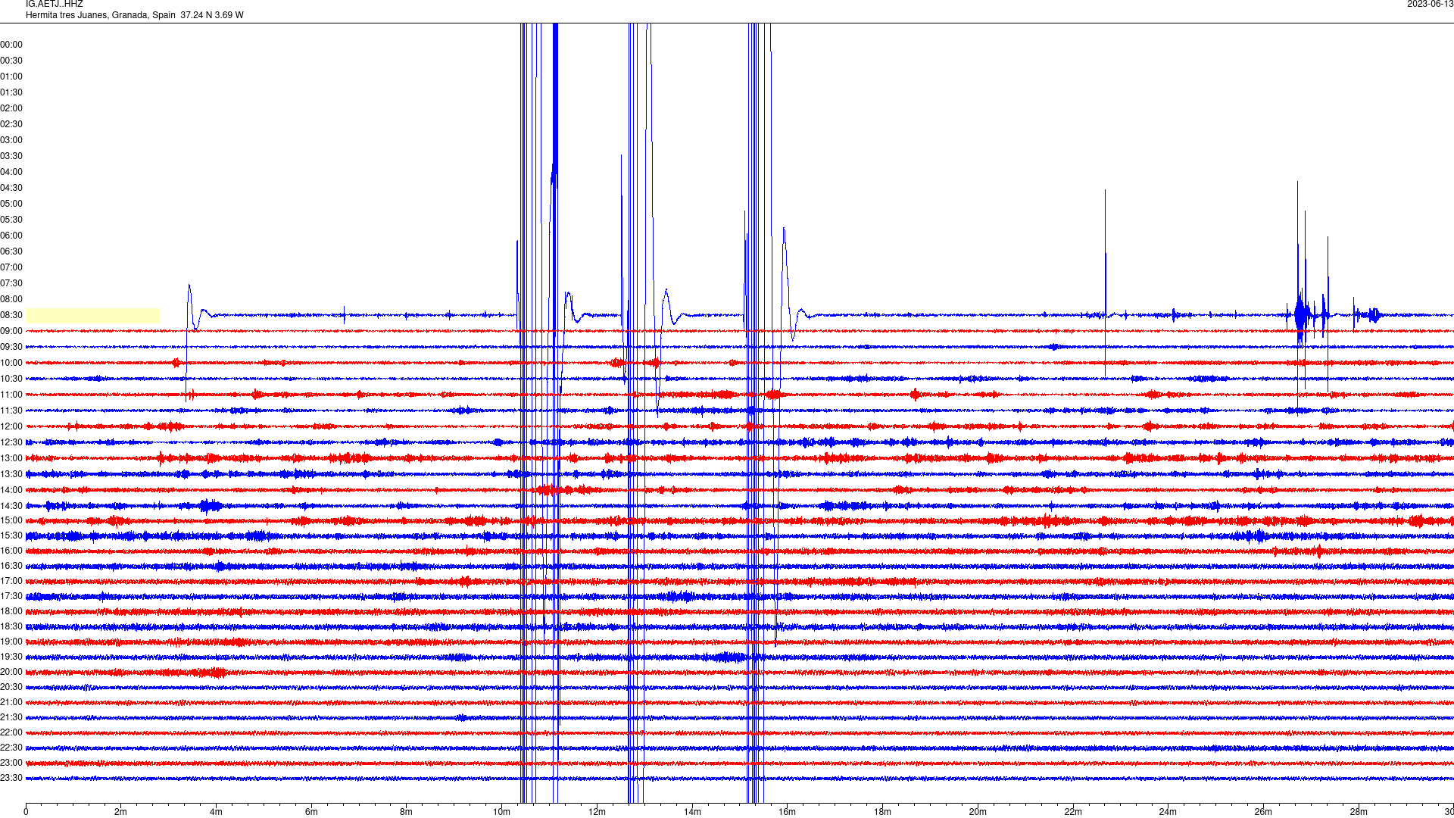Click the 16:30 time row label
The height and width of the screenshot is (818, 1454).
pyautogui.click(x=11, y=566)
